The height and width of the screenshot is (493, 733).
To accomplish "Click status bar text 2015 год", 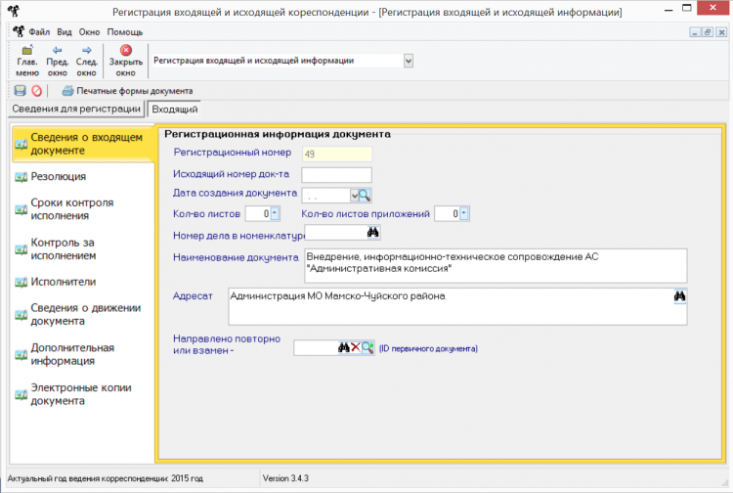I will (187, 478).
